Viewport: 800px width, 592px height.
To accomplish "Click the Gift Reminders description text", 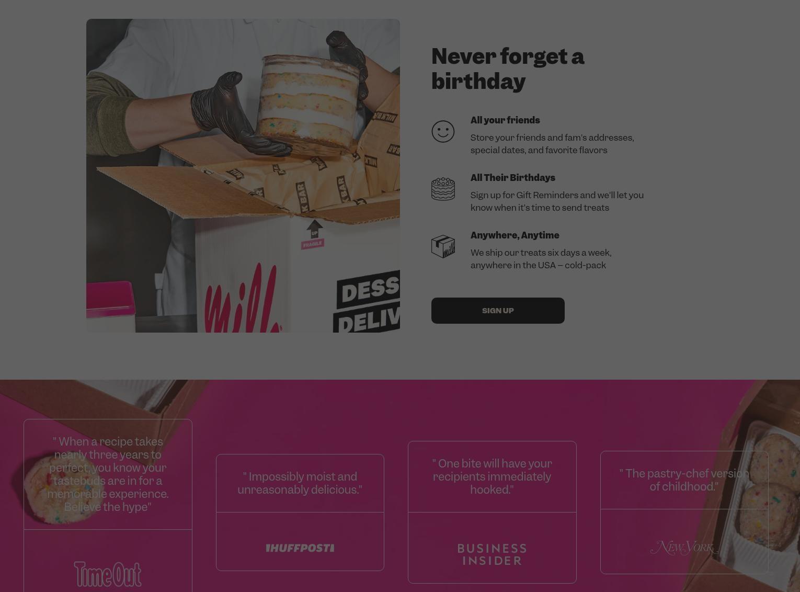I will coord(557,201).
